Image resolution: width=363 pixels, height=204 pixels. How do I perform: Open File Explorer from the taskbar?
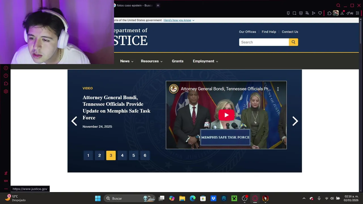click(x=182, y=198)
